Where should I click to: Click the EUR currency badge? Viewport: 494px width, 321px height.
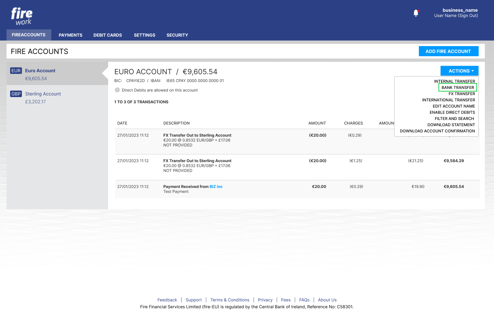pos(16,71)
